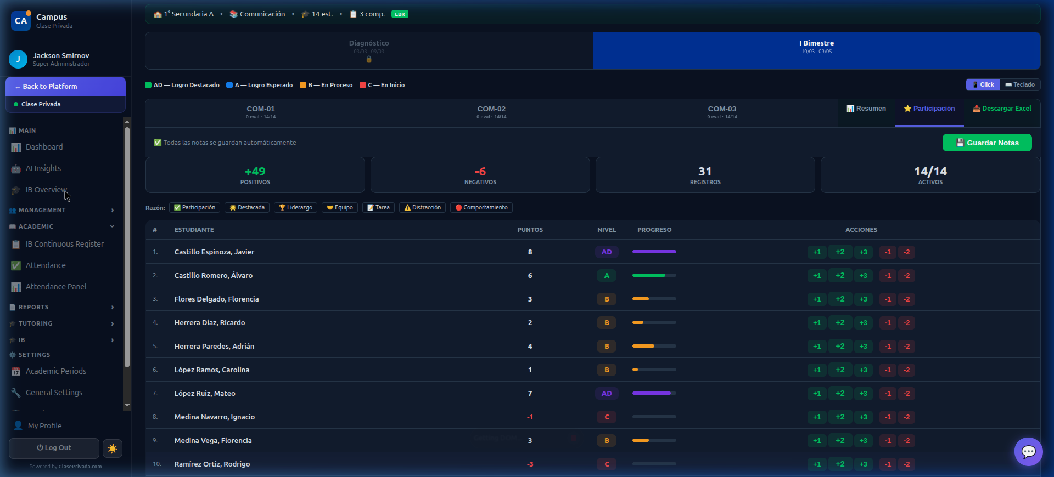Click the IB Overview cap icon
Screen dimensions: 1054x477
(x=16, y=190)
